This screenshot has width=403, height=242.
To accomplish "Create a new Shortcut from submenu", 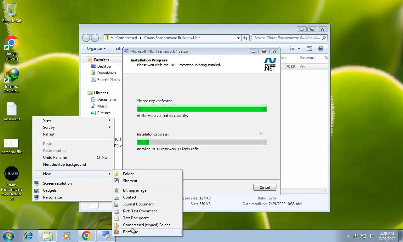I will click(x=147, y=181).
